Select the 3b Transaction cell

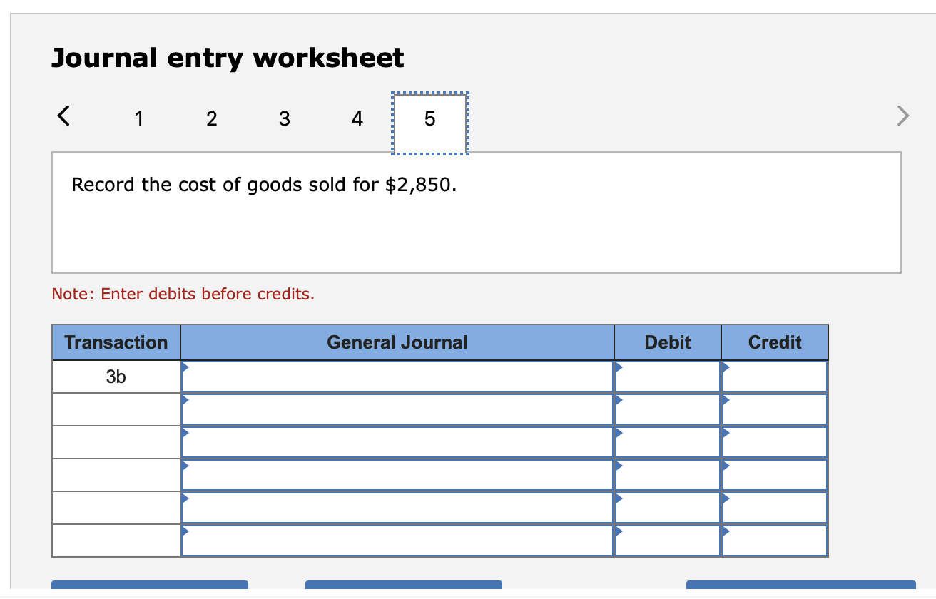coord(115,376)
